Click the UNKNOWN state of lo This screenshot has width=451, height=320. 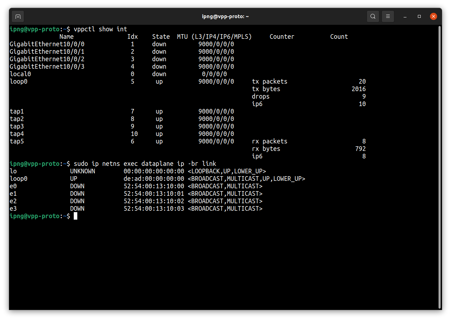click(83, 171)
